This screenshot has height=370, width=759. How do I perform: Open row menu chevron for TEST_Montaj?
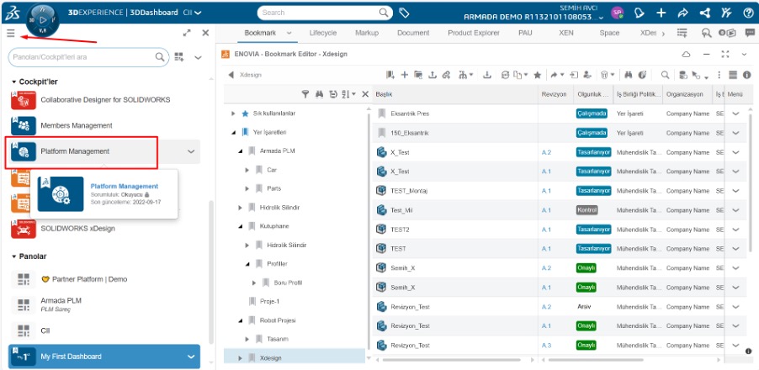[735, 191]
